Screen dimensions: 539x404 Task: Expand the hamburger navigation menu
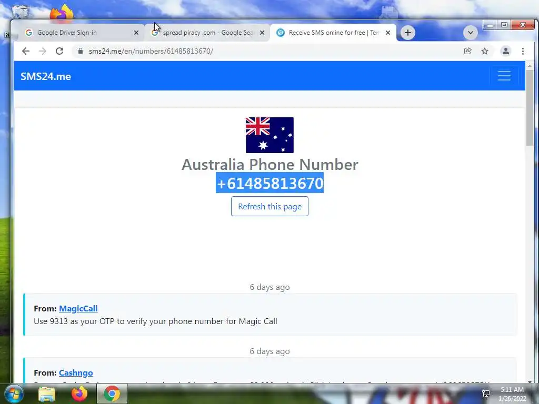point(504,76)
